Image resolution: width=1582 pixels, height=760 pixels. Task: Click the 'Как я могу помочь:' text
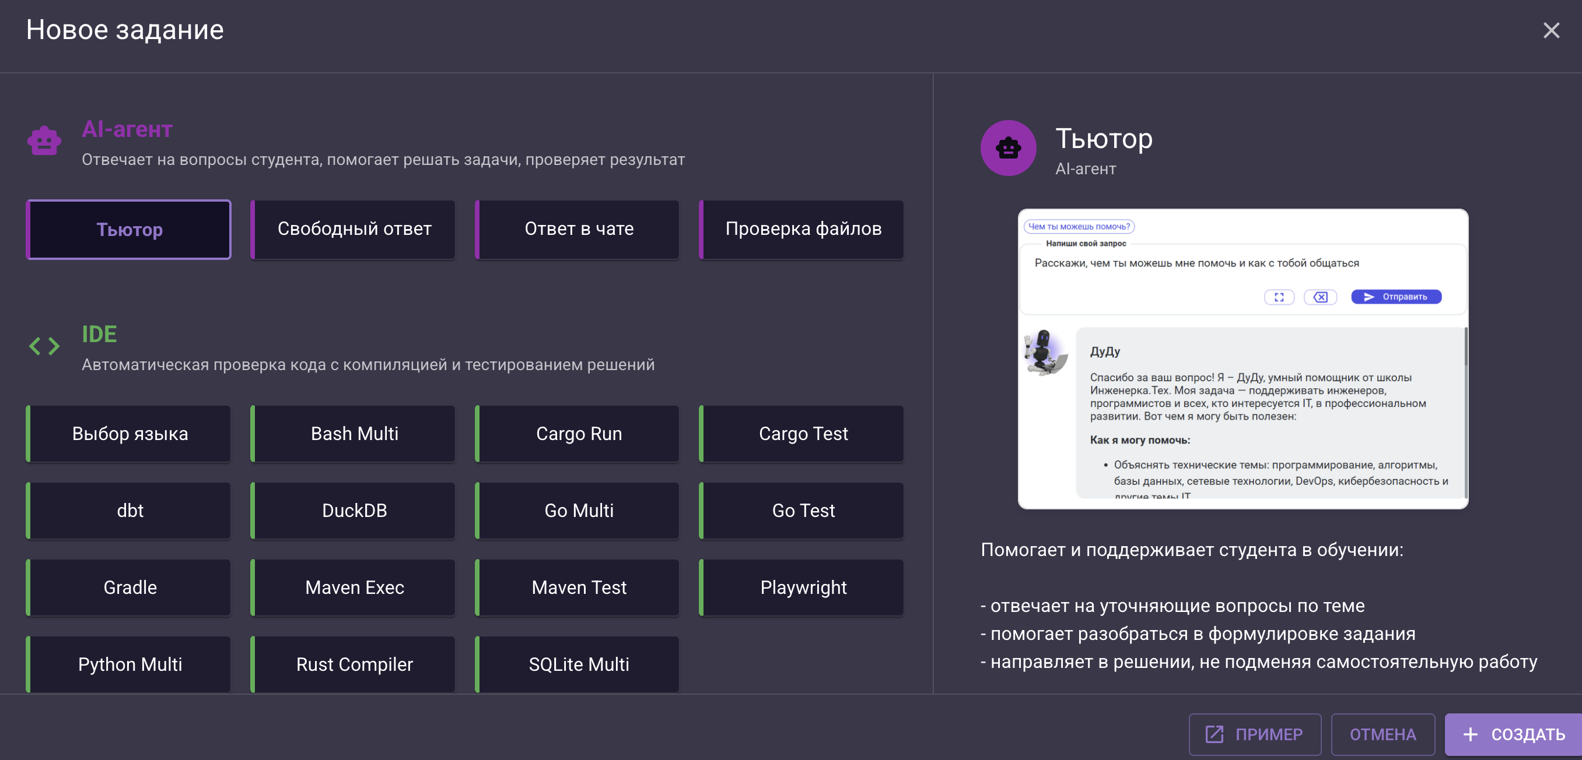1140,441
